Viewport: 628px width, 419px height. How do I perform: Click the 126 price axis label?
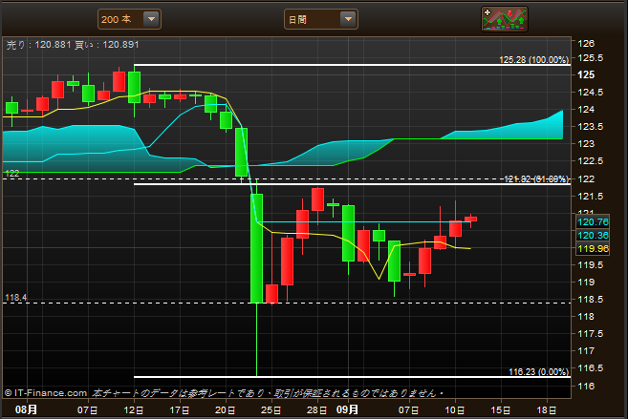pyautogui.click(x=586, y=44)
